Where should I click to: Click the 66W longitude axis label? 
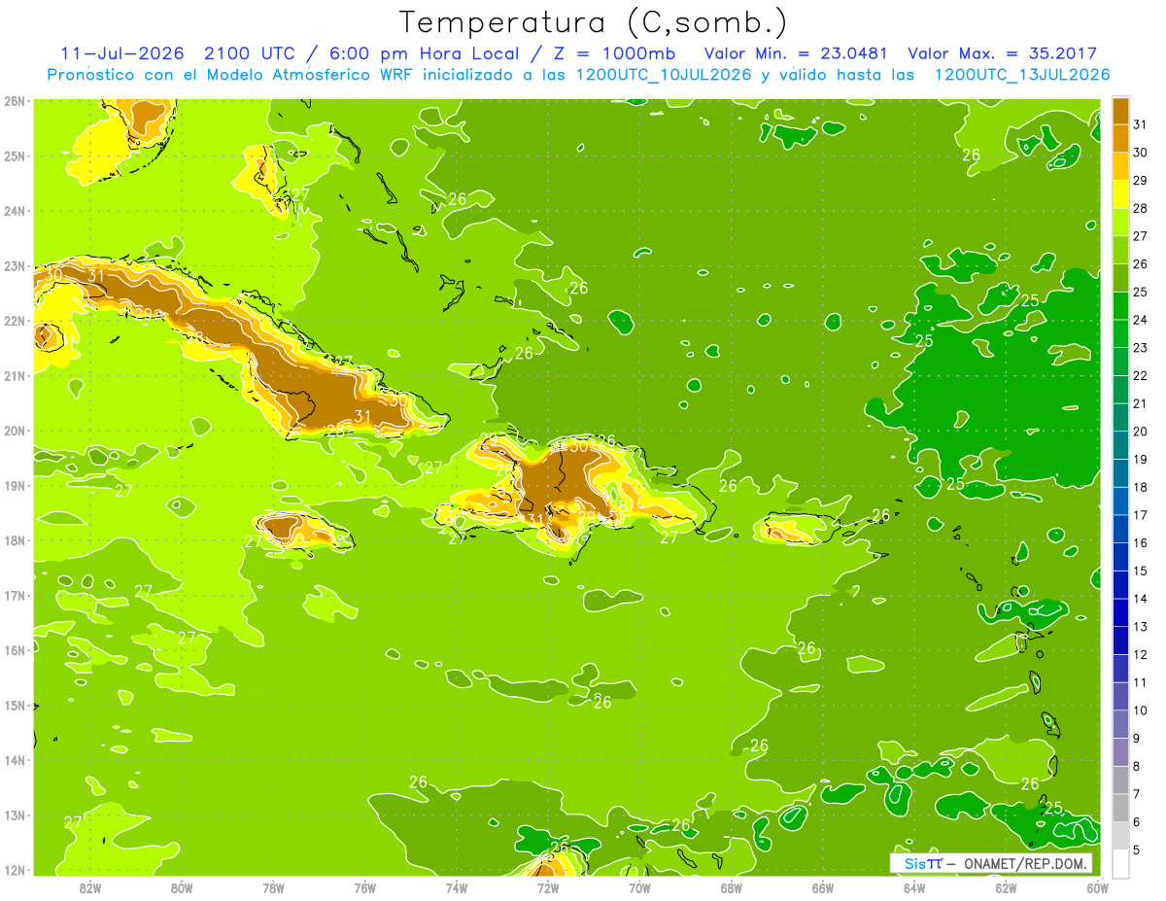tap(823, 887)
